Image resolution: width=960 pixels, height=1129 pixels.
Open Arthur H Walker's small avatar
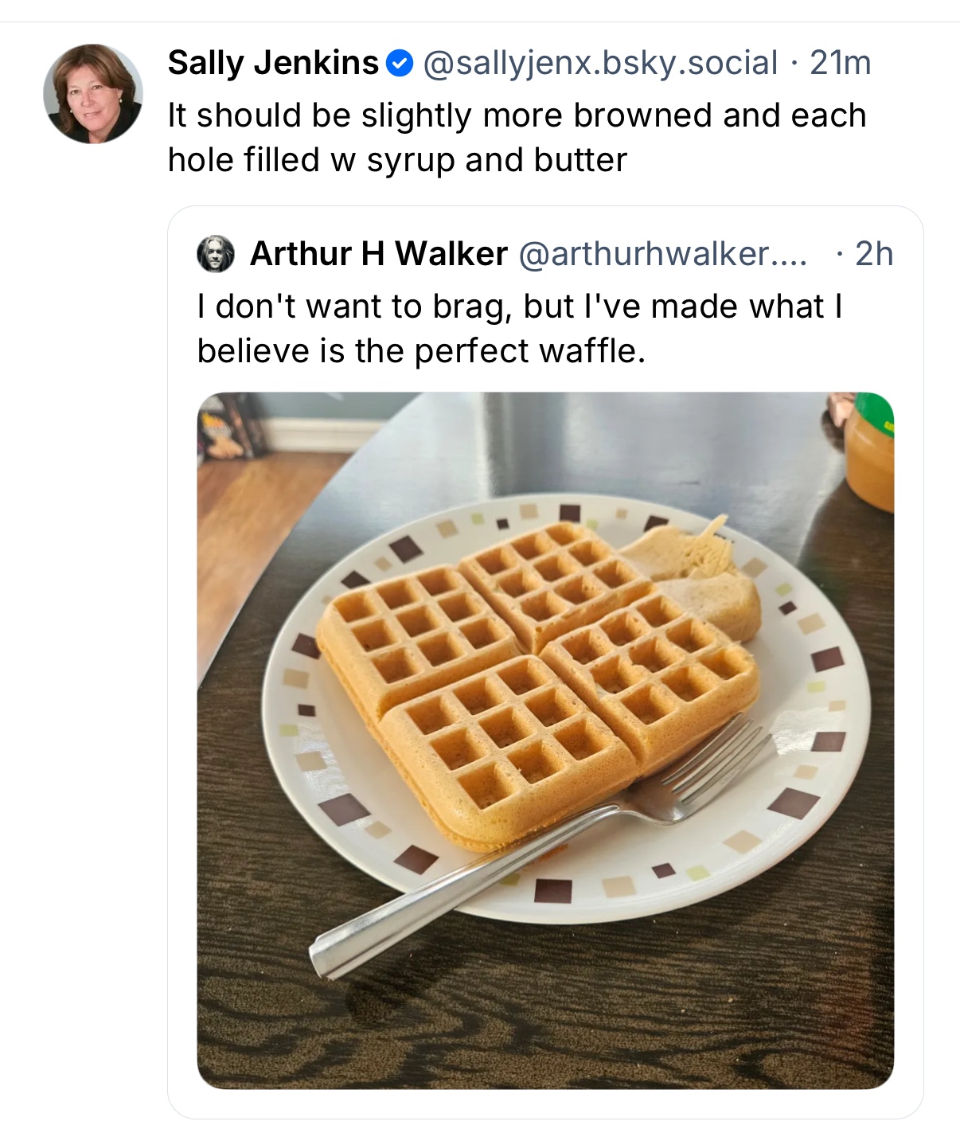pos(216,254)
